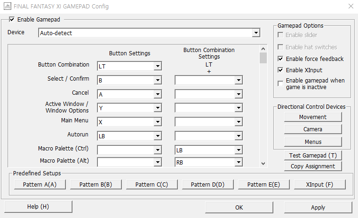Open Help (H)

click(x=38, y=207)
